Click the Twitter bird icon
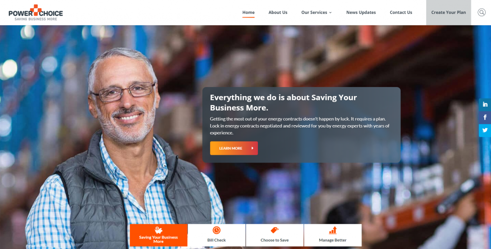 tap(485, 130)
